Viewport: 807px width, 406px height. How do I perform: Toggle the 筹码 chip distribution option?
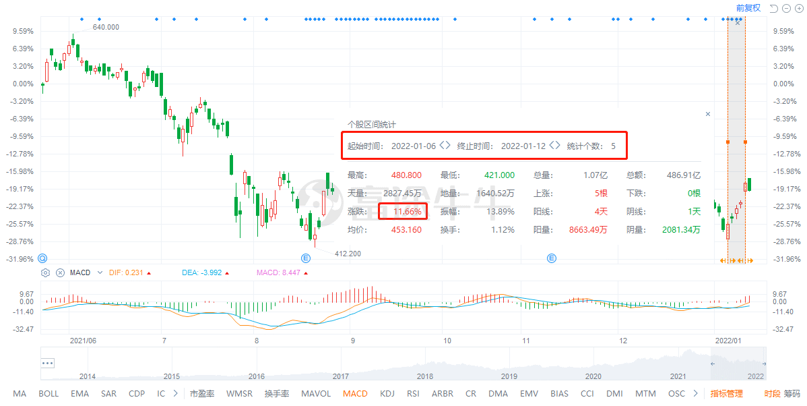coord(792,393)
